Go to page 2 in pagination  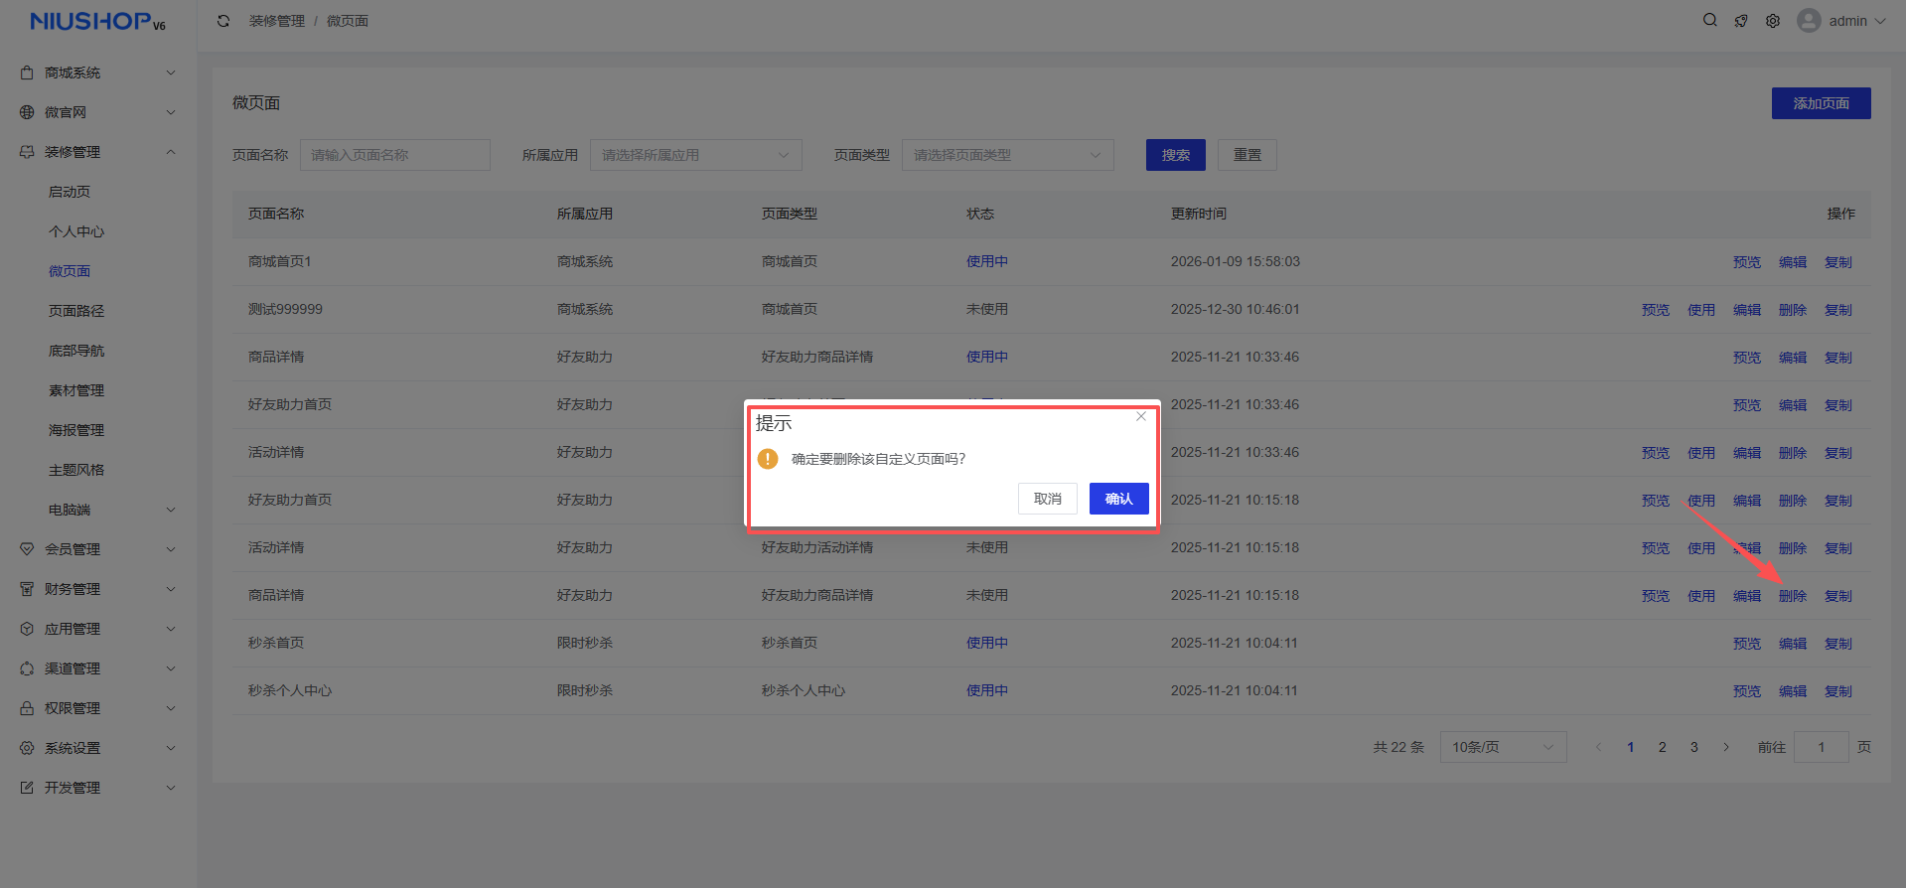tap(1662, 747)
